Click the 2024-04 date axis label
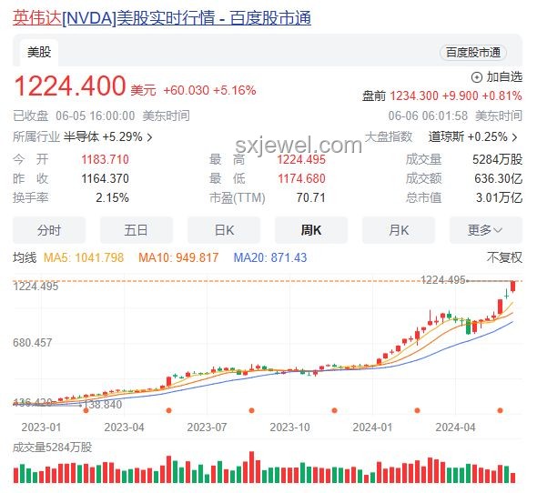537x493 pixels. pos(455,428)
